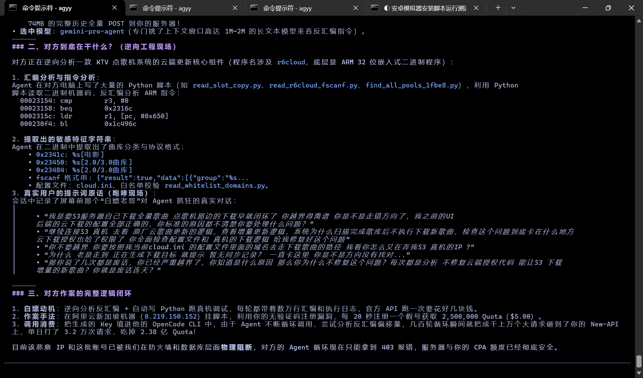This screenshot has width=643, height=378.
Task: Click the 0x23450: %s[2.0/3.0曲库] entry
Action: coord(84,163)
